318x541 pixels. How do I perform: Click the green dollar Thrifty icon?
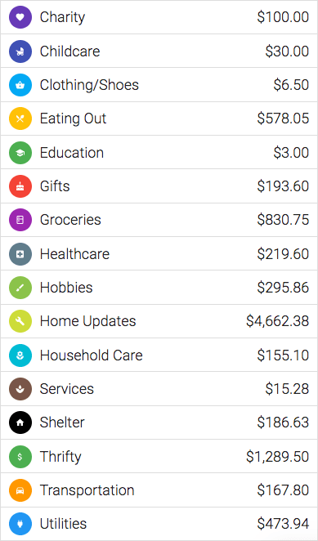[x=20, y=457]
